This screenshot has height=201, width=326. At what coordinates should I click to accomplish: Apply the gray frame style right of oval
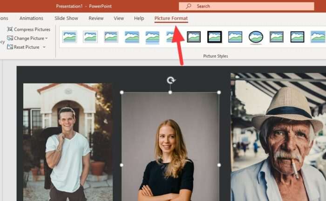pos(277,37)
